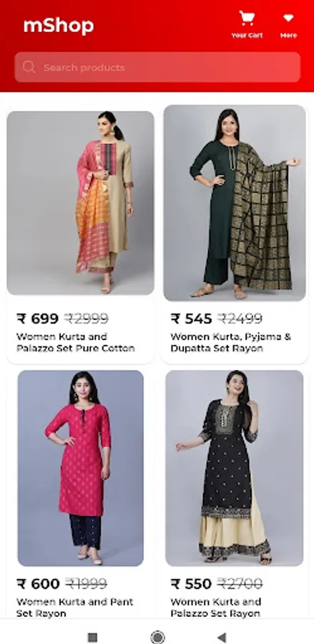Open the Your Cart shopping cart icon

click(247, 19)
